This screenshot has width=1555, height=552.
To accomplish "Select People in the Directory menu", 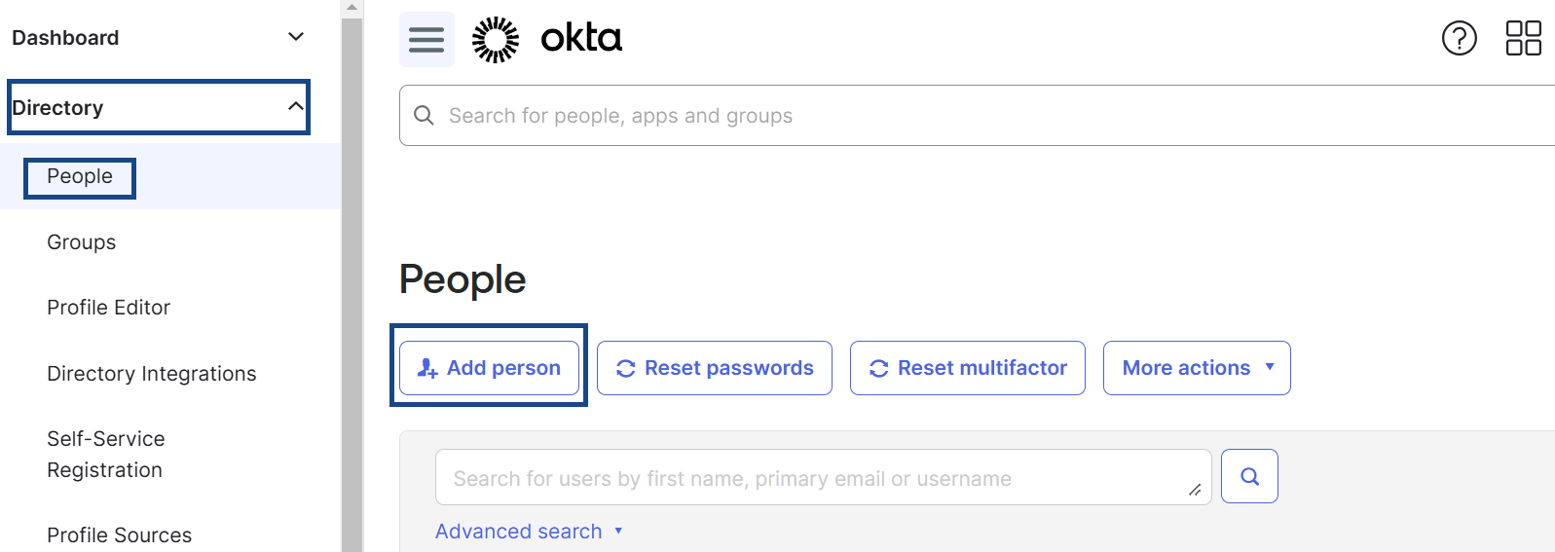I will pyautogui.click(x=80, y=177).
